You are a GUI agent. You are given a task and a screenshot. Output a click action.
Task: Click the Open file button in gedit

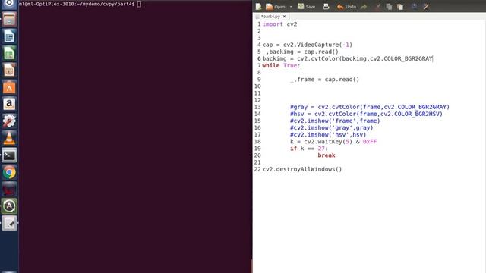point(276,7)
